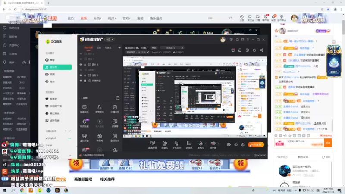Collapse the playlist section chevron in QQ Music
The height and width of the screenshot is (194, 345).
click(x=70, y=131)
